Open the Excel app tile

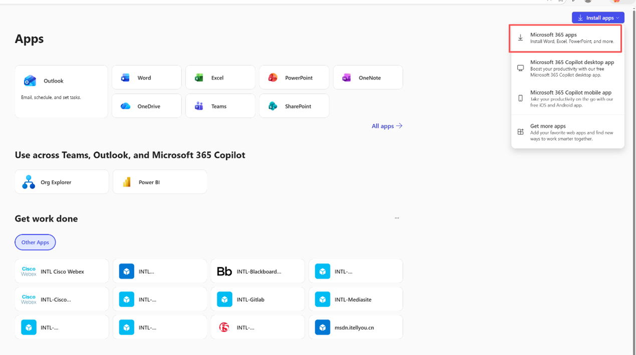pos(221,78)
